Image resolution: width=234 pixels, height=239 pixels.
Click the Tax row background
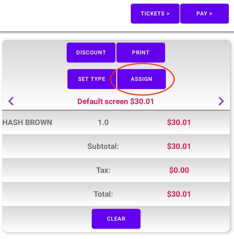pyautogui.click(x=116, y=170)
